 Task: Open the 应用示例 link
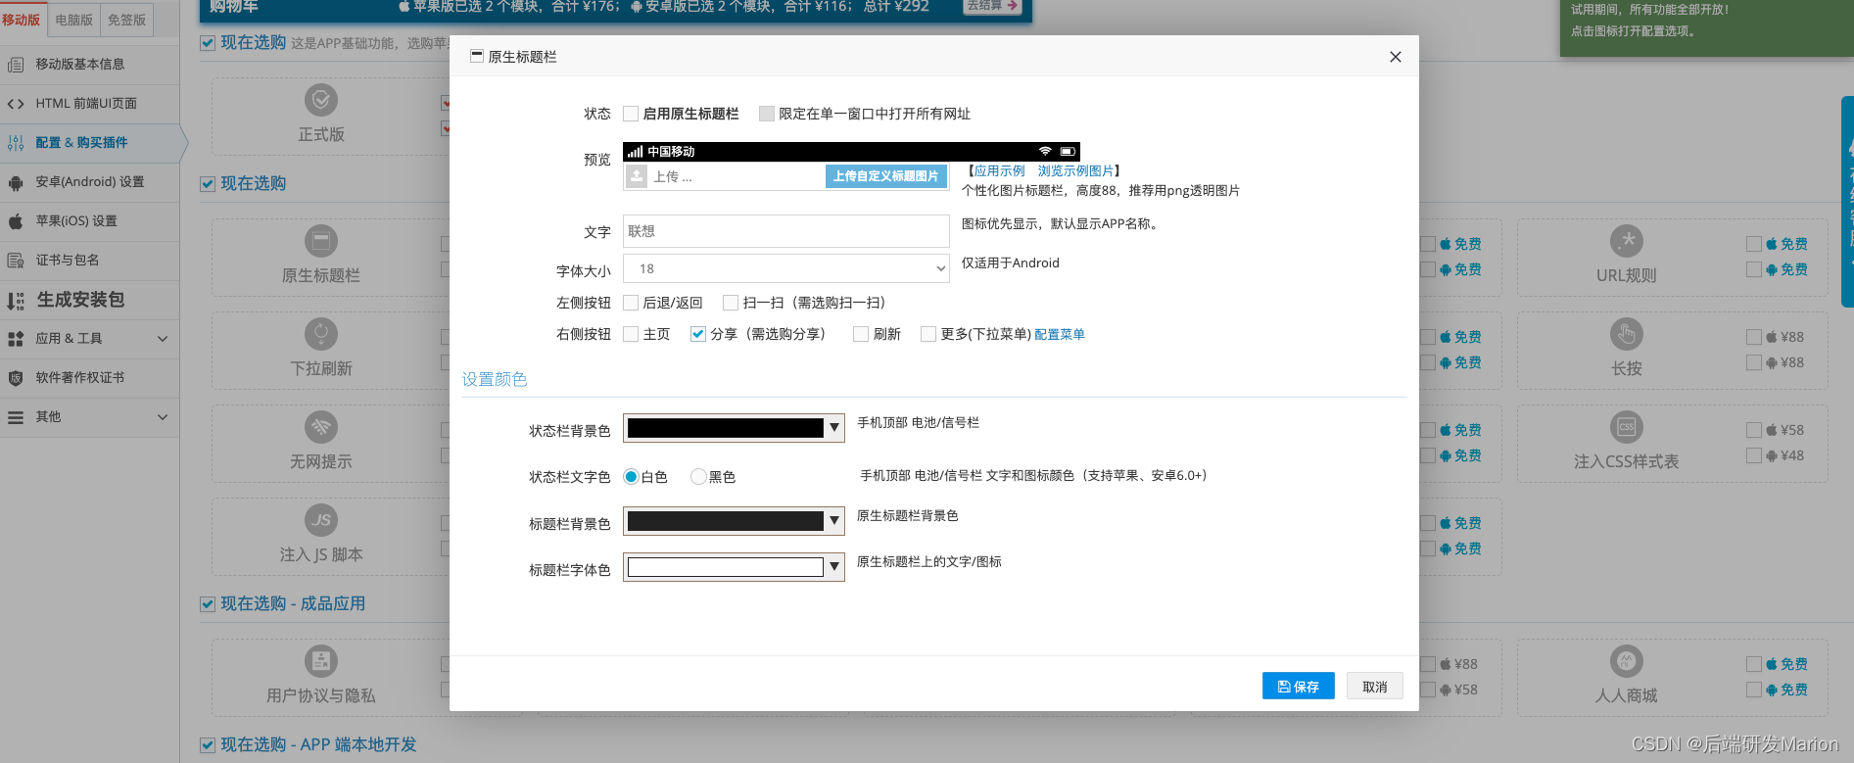pyautogui.click(x=999, y=170)
